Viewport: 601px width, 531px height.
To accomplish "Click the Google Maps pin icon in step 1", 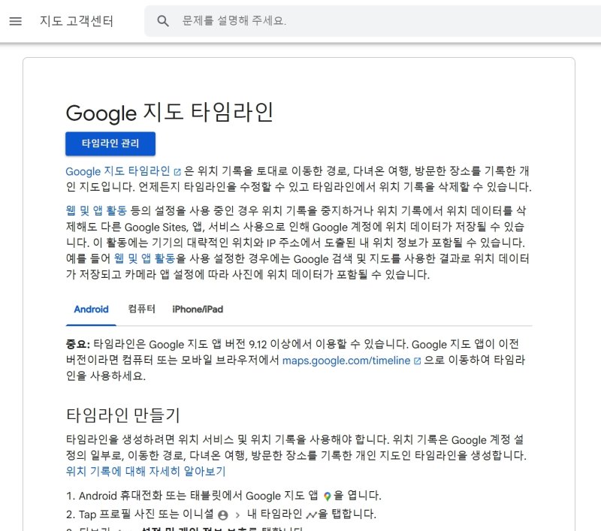I will click(328, 496).
